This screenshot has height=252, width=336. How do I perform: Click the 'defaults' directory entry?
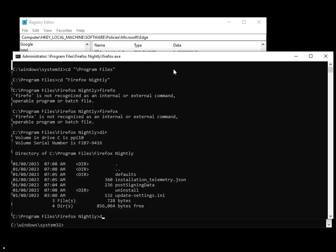[126, 174]
